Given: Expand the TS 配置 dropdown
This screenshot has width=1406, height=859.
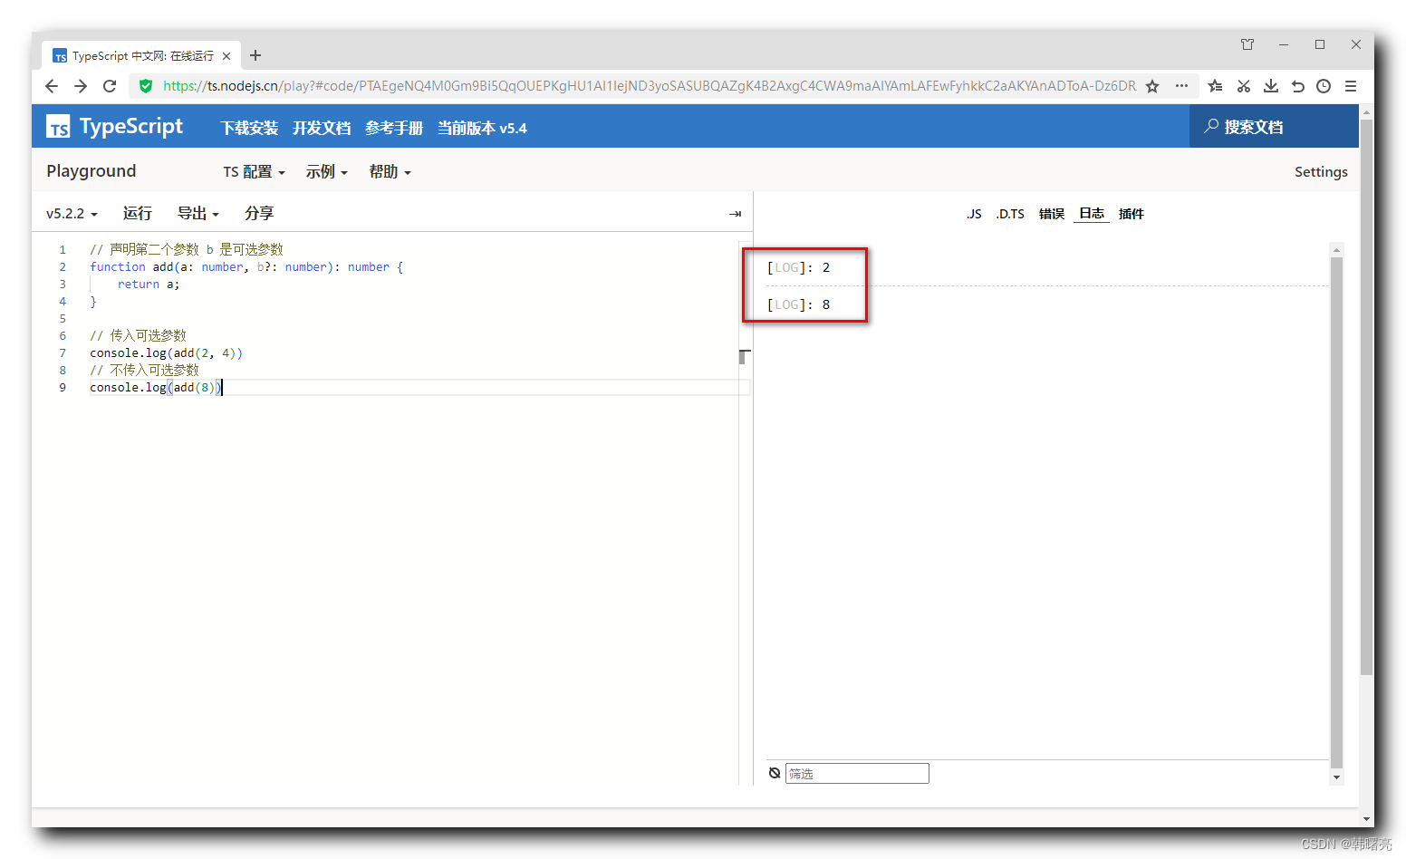Looking at the screenshot, I should 254,172.
